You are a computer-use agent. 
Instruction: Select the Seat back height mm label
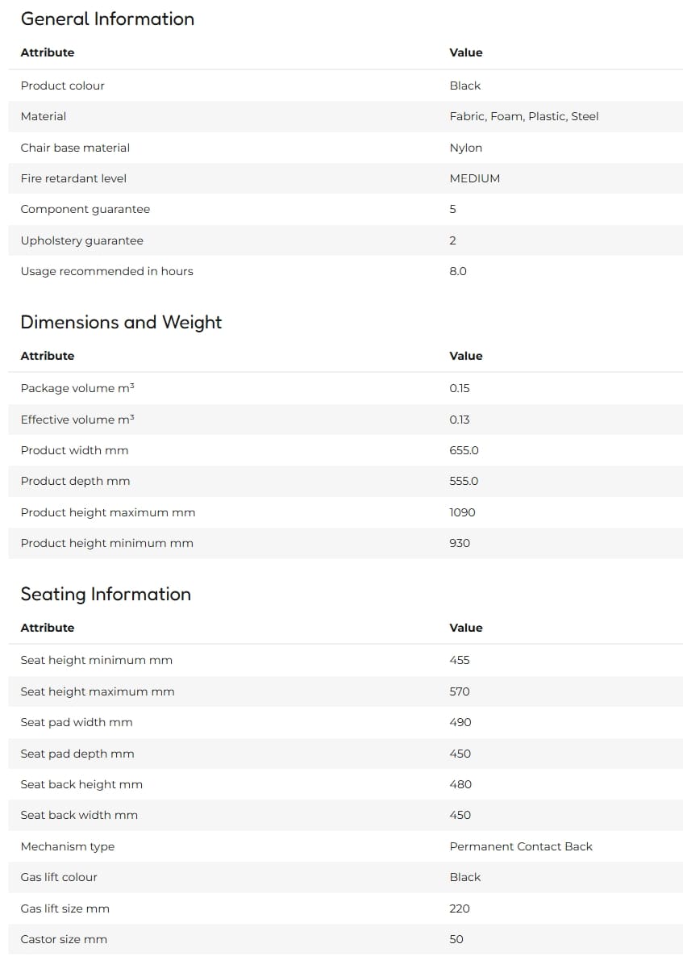click(x=81, y=784)
